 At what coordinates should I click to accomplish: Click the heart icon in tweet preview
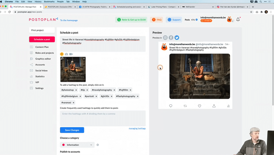pos(199,106)
